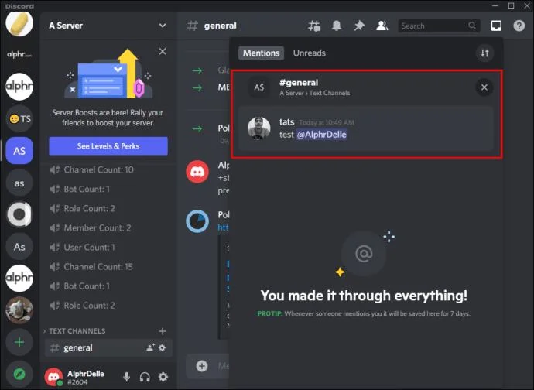Screen dimensions: 534x390
Task: Open the mentions sort filter dropdown
Action: tap(485, 53)
